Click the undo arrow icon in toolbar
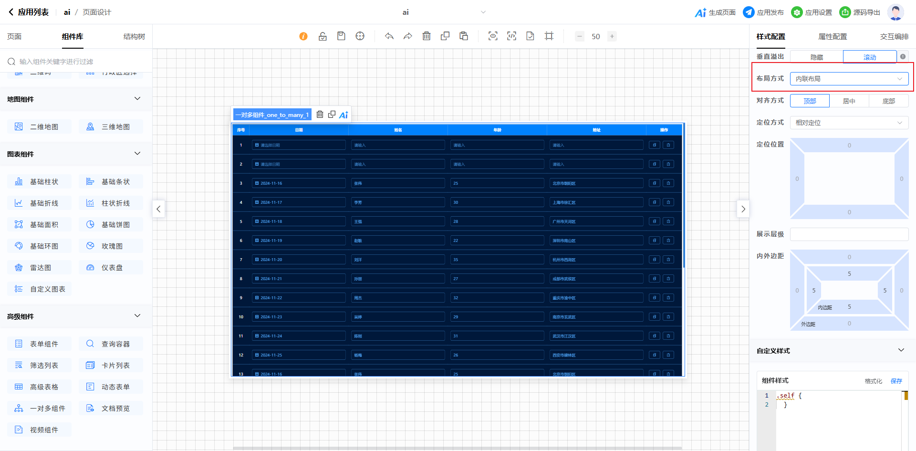 pyautogui.click(x=389, y=36)
